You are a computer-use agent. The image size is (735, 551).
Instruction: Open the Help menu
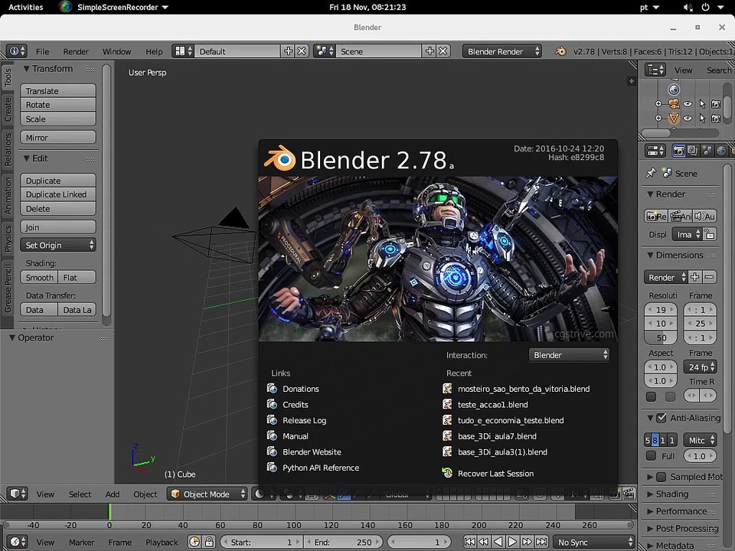(x=154, y=51)
